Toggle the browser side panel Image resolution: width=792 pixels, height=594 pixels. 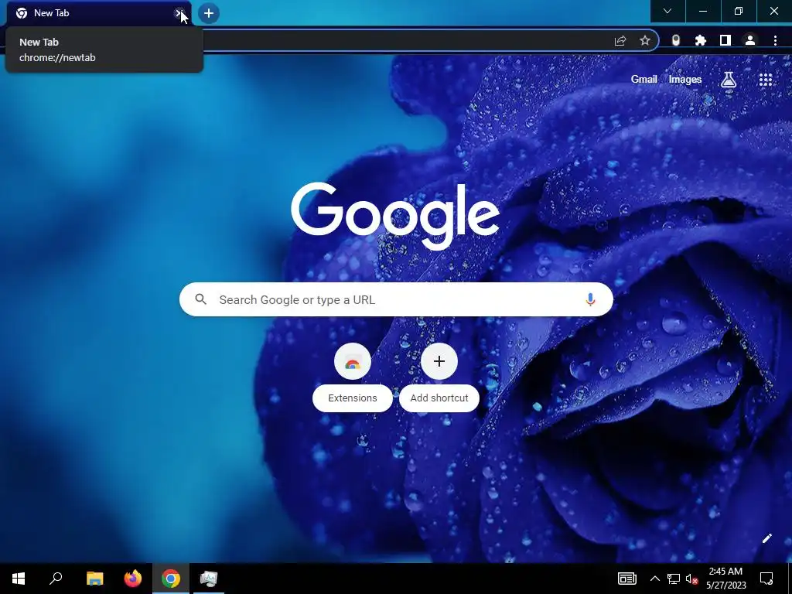pos(725,40)
